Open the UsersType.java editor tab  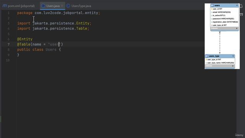(x=81, y=6)
